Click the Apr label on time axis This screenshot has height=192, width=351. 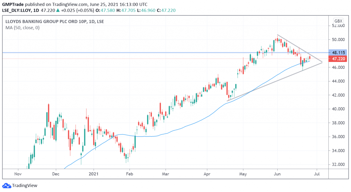[207, 174]
